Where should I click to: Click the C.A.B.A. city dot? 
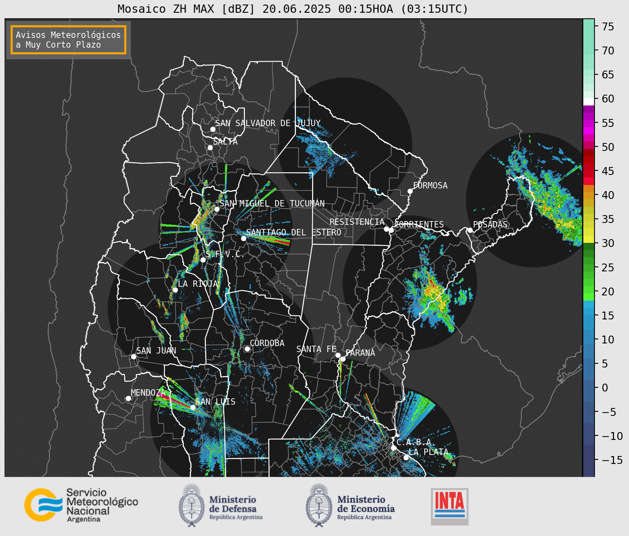(x=394, y=448)
